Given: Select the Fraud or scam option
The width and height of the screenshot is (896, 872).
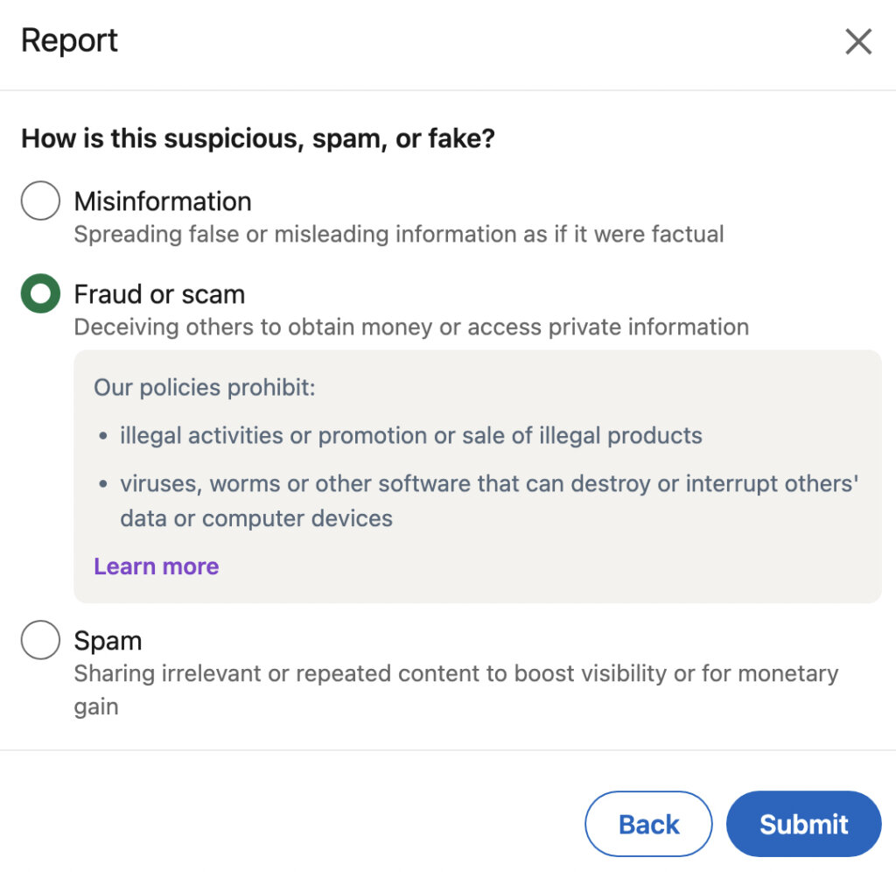Looking at the screenshot, I should 39,293.
